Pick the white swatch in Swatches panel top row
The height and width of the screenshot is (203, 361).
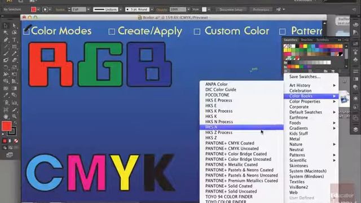point(293,46)
